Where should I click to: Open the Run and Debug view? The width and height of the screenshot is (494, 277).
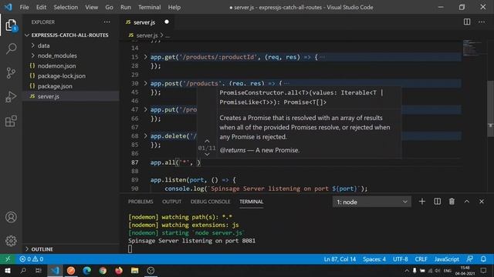(11, 97)
